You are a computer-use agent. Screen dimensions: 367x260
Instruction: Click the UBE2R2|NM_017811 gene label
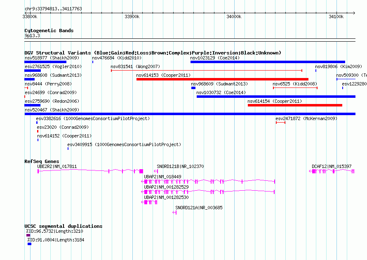click(x=57, y=167)
